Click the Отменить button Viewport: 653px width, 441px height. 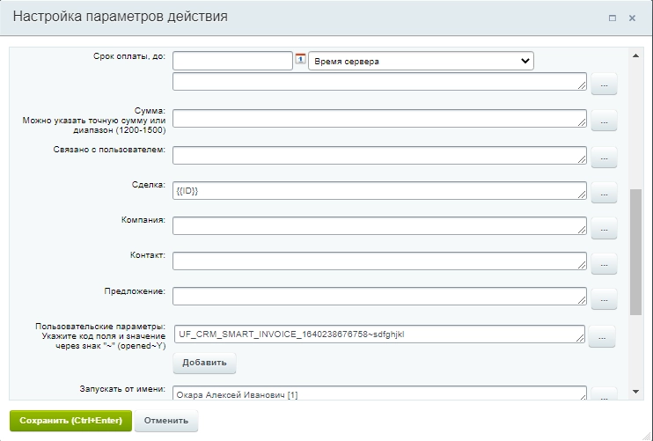pos(166,420)
